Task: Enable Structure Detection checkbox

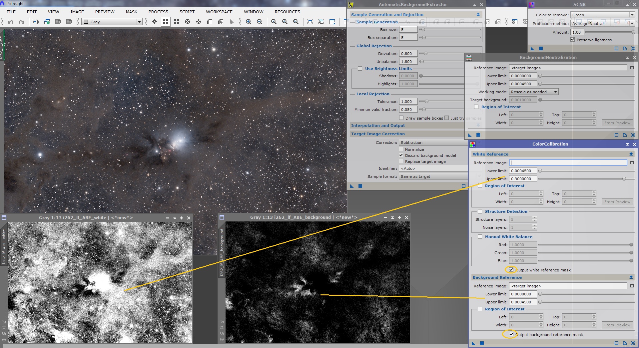Action: coord(480,211)
